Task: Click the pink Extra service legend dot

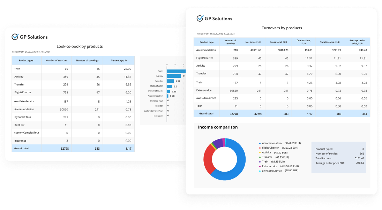Action: click(260, 166)
